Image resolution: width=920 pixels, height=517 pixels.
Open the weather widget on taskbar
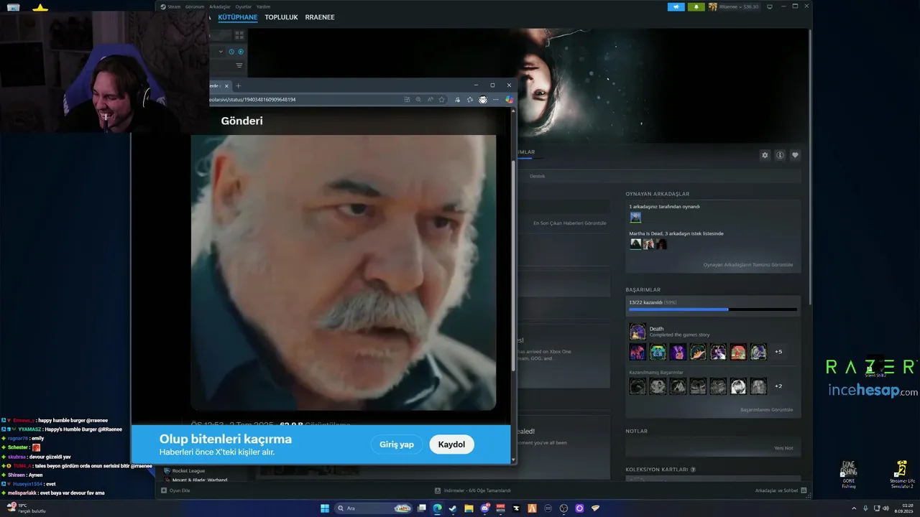[27, 508]
